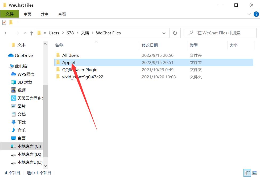Image resolution: width=260 pixels, height=177 pixels.
Task: Open 3D 对象 in the navigation pane
Action: [x=24, y=82]
